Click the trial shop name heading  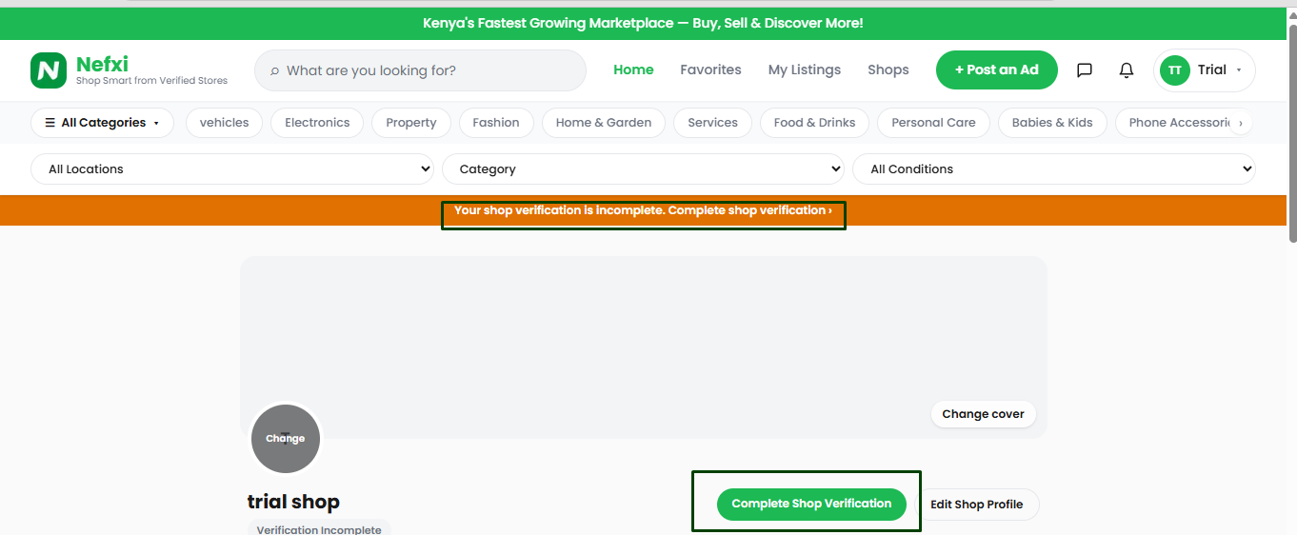click(x=293, y=502)
